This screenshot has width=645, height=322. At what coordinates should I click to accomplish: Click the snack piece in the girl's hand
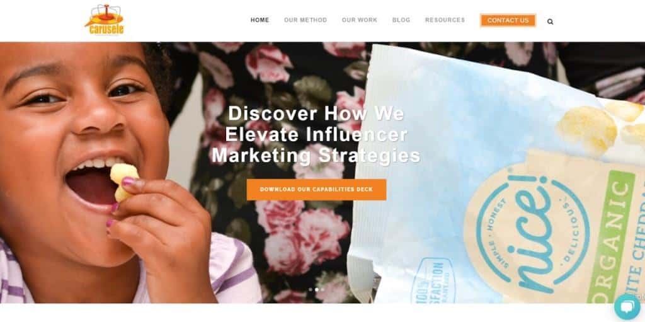123,181
